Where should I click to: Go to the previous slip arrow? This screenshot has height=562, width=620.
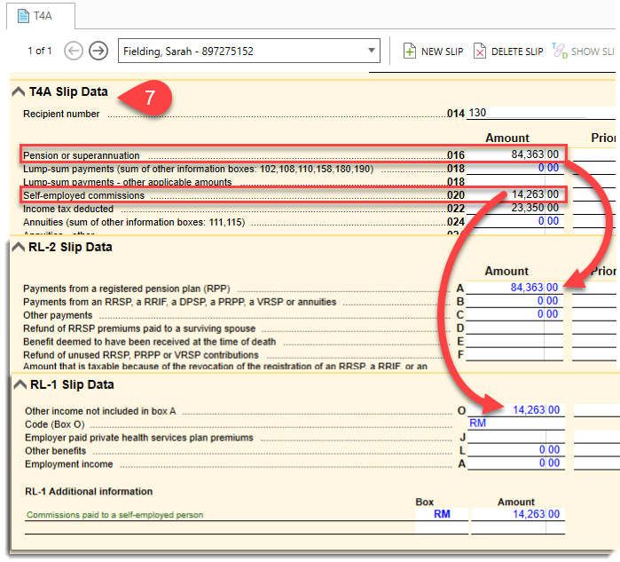(74, 51)
